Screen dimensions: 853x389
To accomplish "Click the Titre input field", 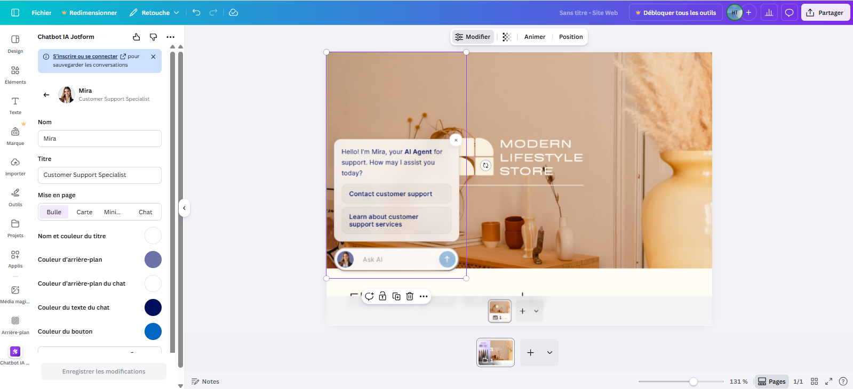I will coord(100,175).
